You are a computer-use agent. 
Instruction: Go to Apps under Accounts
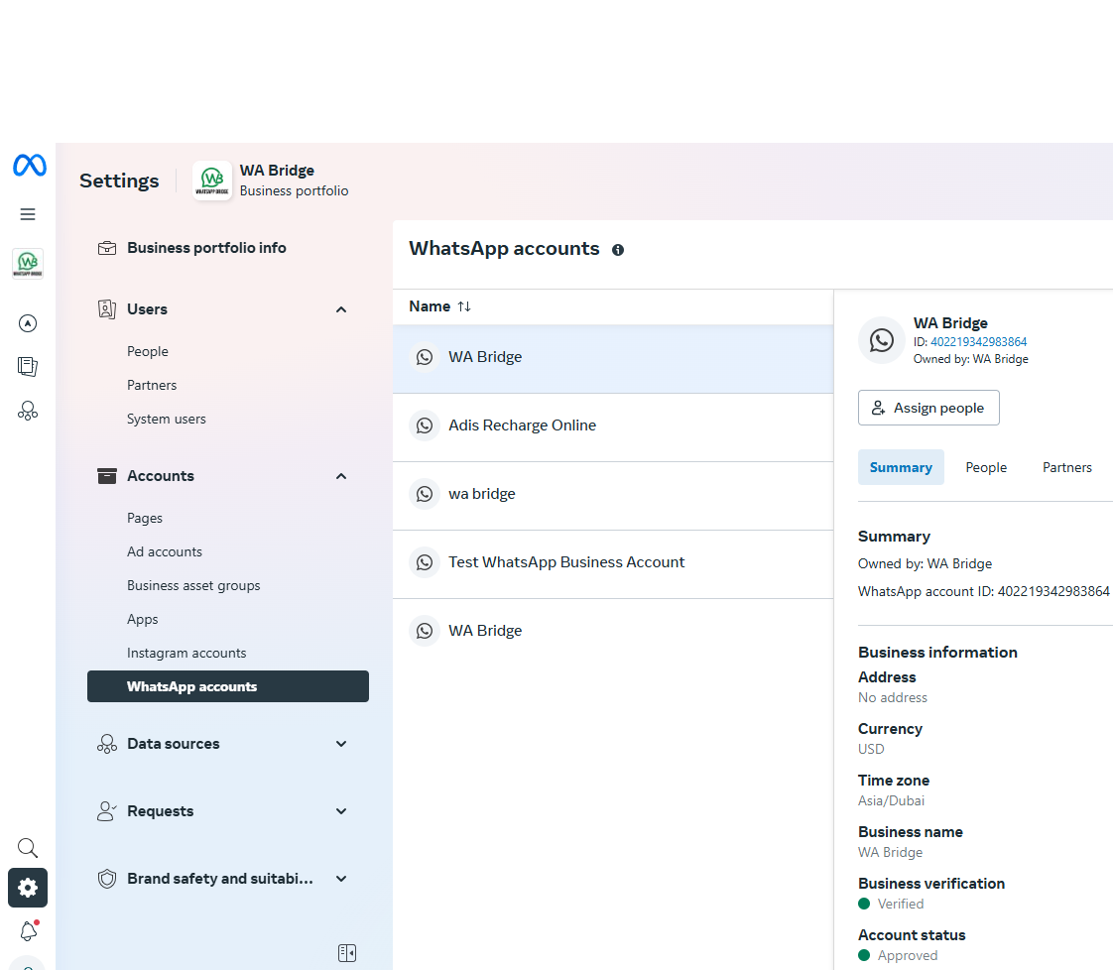(x=143, y=620)
